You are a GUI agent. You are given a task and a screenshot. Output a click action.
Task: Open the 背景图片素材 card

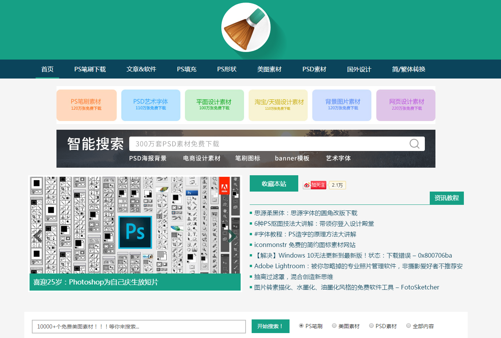(342, 105)
